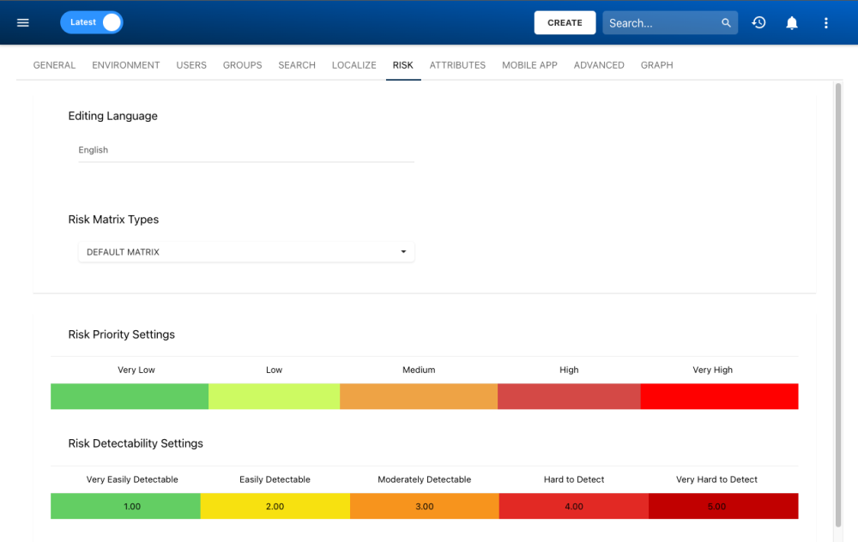This screenshot has width=858, height=542.
Task: Select the High priority color swatch
Action: click(x=569, y=396)
